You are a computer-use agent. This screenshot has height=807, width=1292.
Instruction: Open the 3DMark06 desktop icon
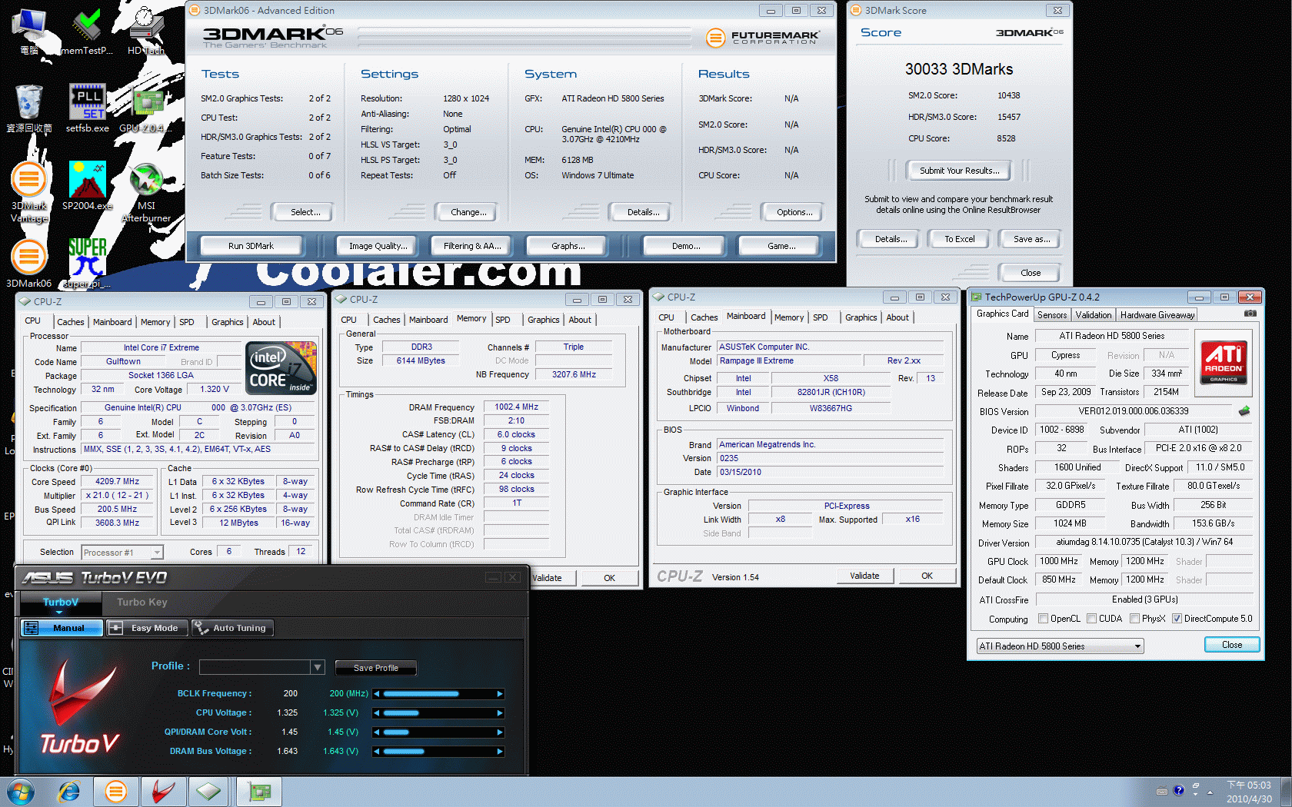pyautogui.click(x=29, y=263)
